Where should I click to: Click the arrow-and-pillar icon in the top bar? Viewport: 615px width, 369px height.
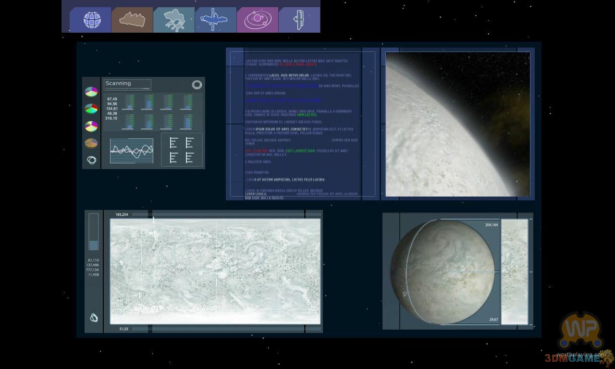point(299,20)
